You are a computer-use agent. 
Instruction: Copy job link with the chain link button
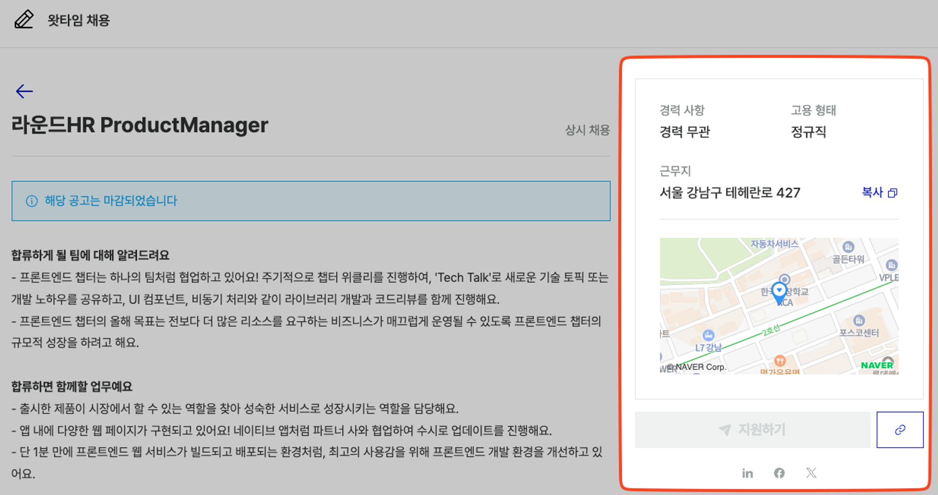tap(900, 429)
